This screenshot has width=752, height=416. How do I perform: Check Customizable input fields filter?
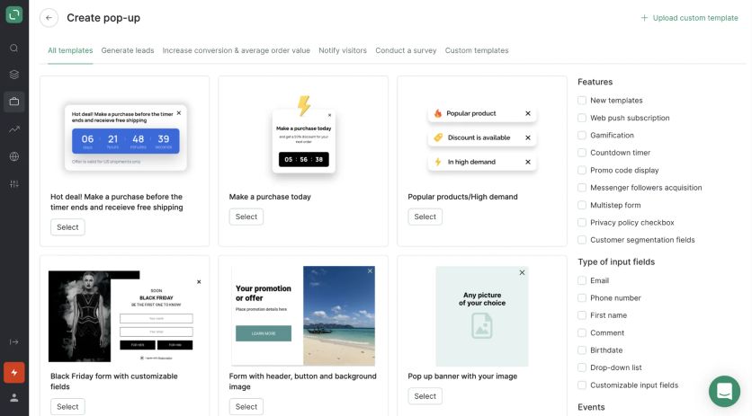click(x=582, y=385)
